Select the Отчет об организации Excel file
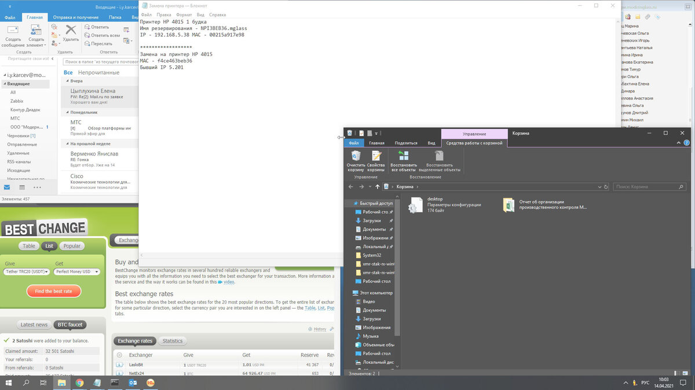This screenshot has height=390, width=695. tap(544, 205)
